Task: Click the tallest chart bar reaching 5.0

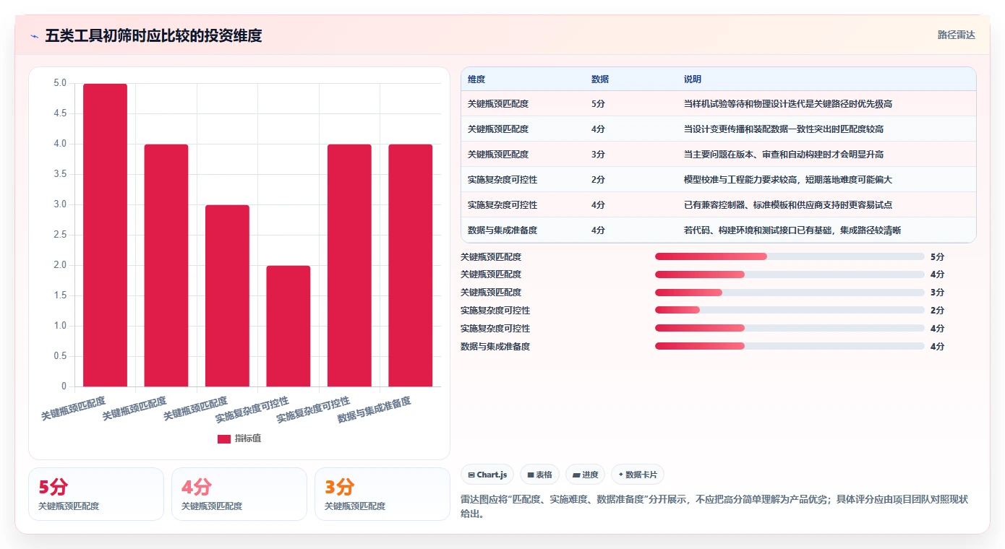Action: pos(105,235)
